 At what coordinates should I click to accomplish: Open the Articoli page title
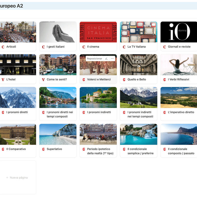click(x=11, y=47)
